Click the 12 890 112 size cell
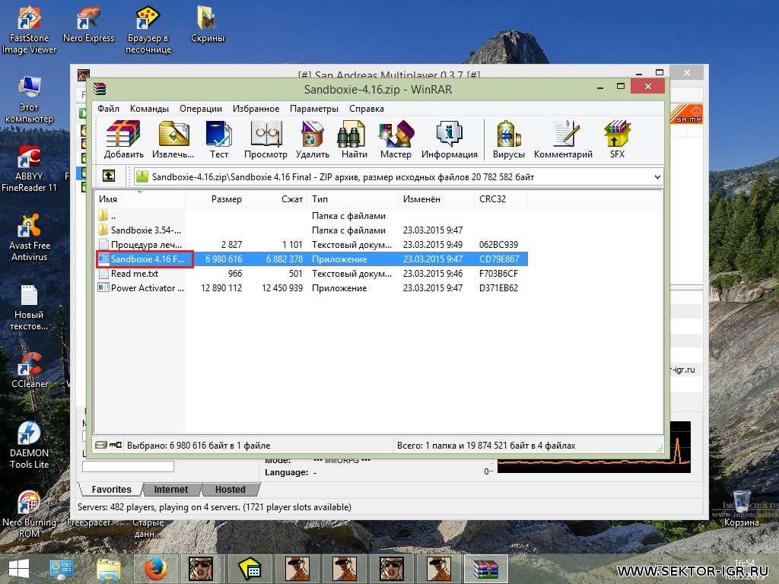Screen dimensions: 779x584 (x=221, y=287)
